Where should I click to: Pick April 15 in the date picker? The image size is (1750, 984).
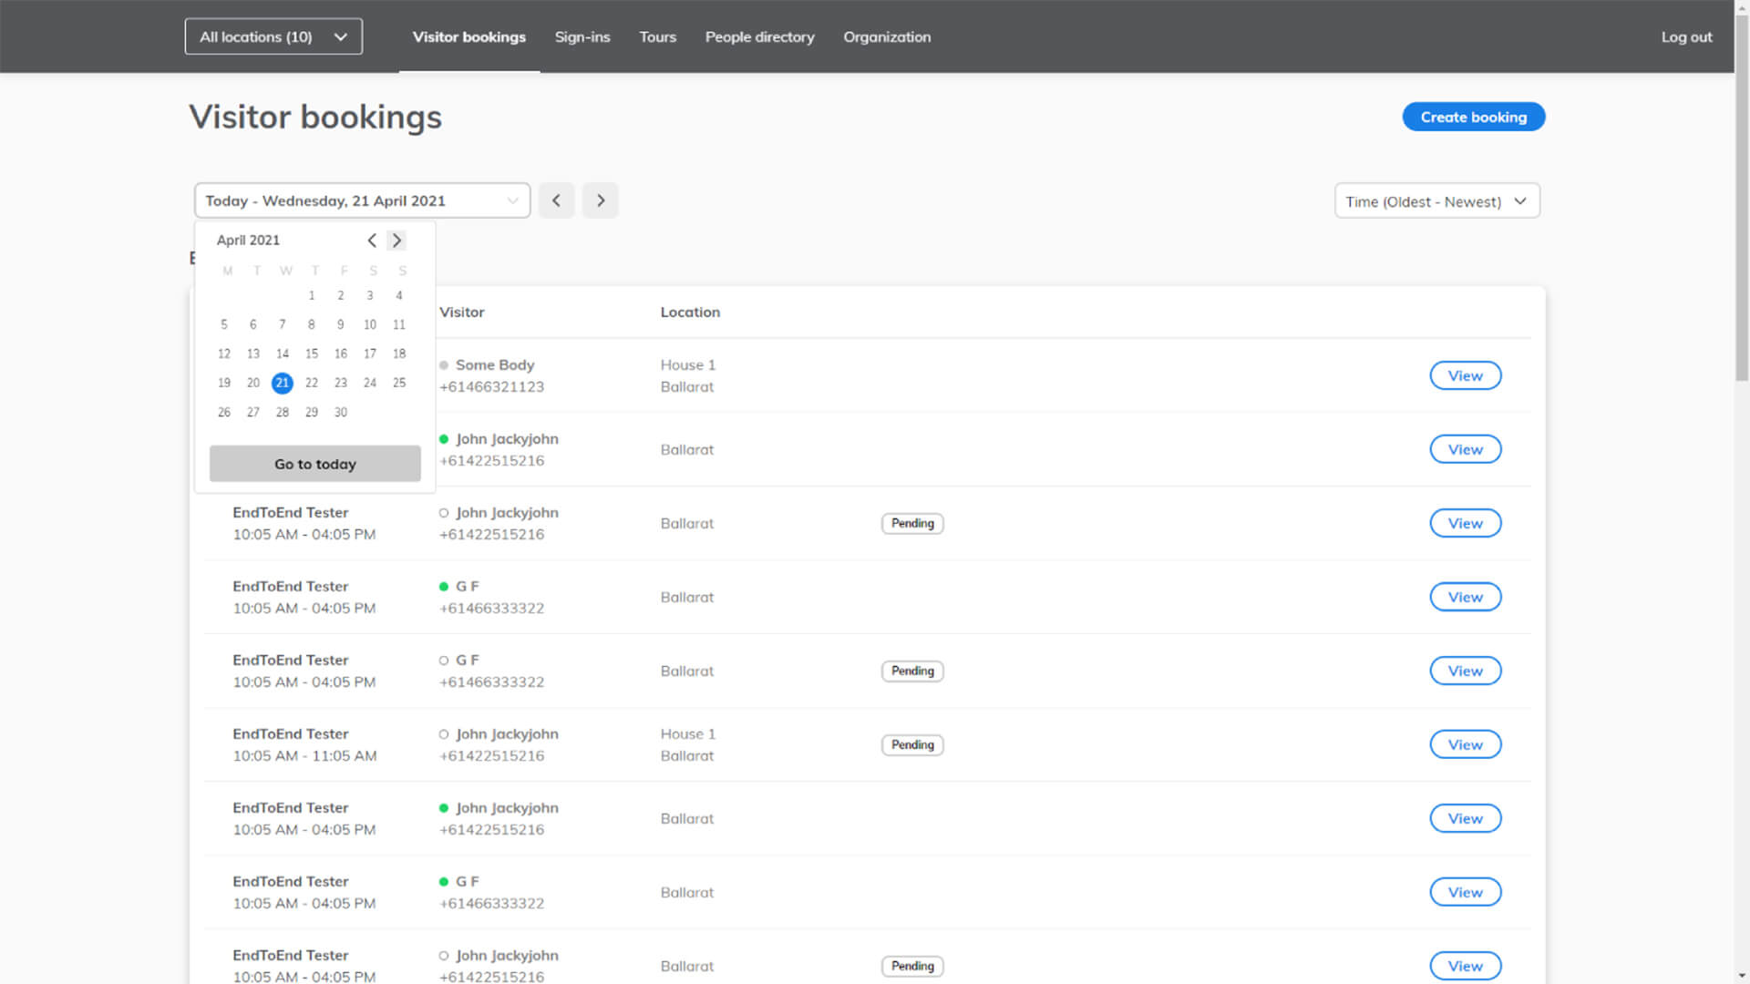point(312,354)
